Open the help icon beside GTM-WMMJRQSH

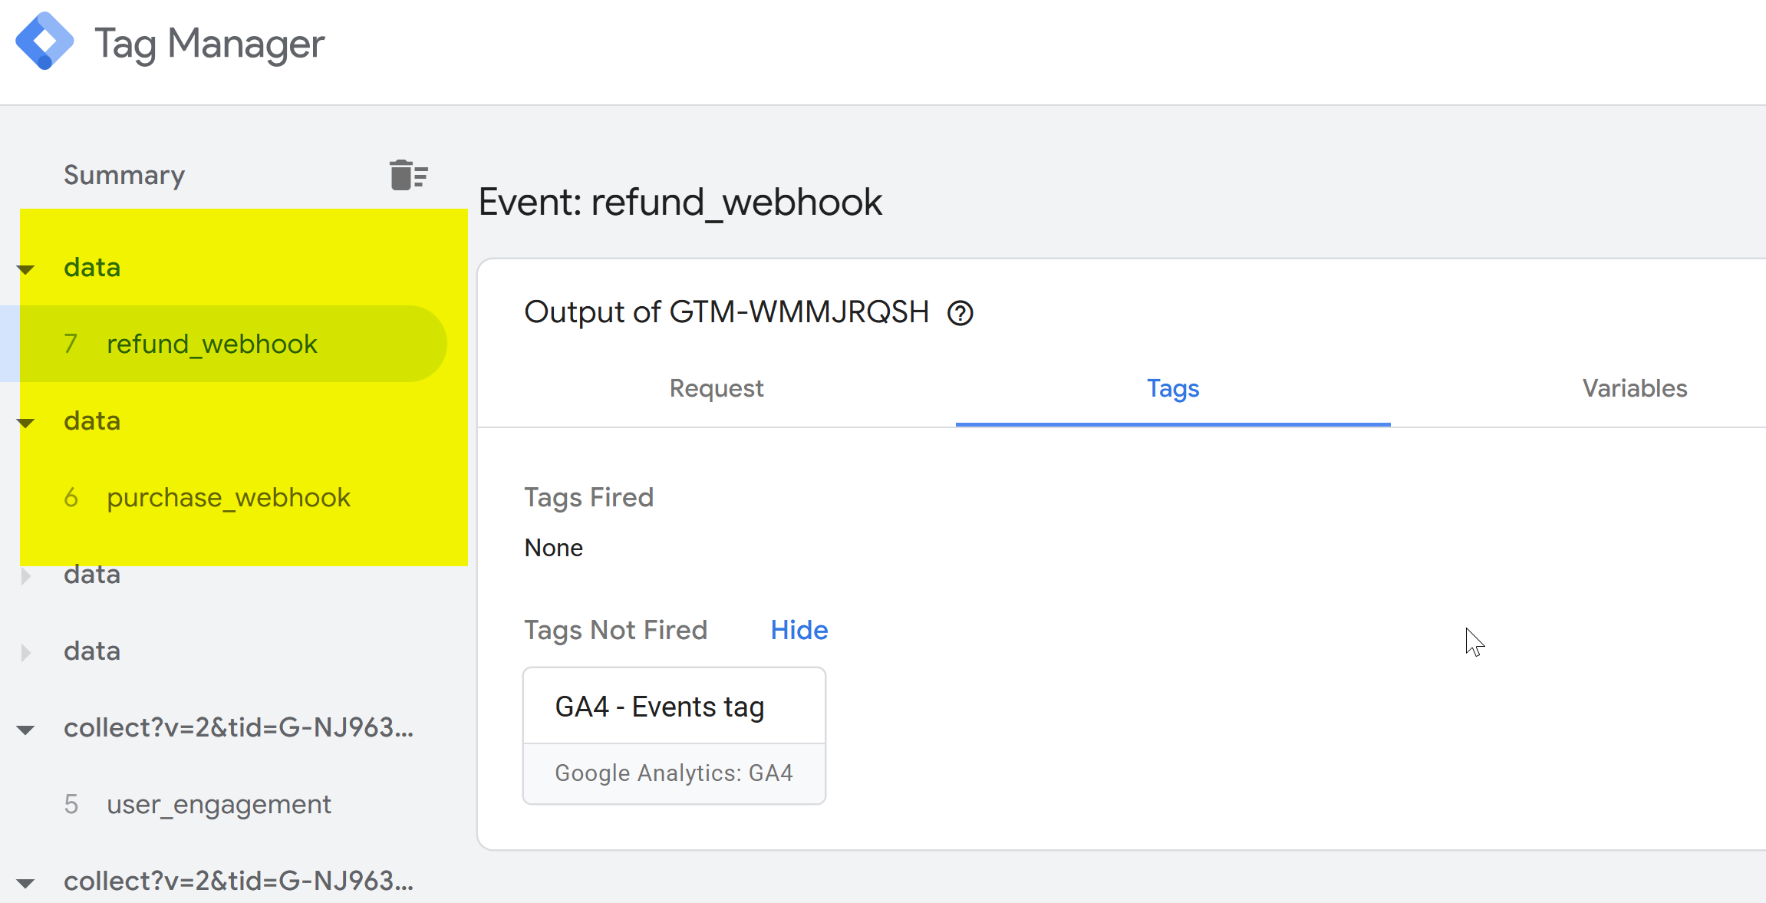(960, 313)
